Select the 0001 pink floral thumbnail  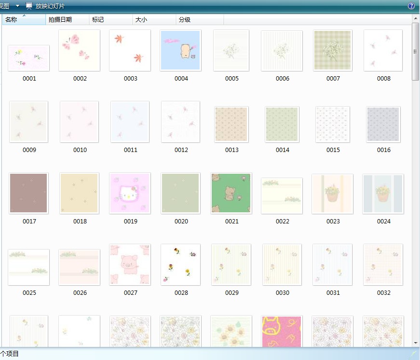[x=28, y=58]
